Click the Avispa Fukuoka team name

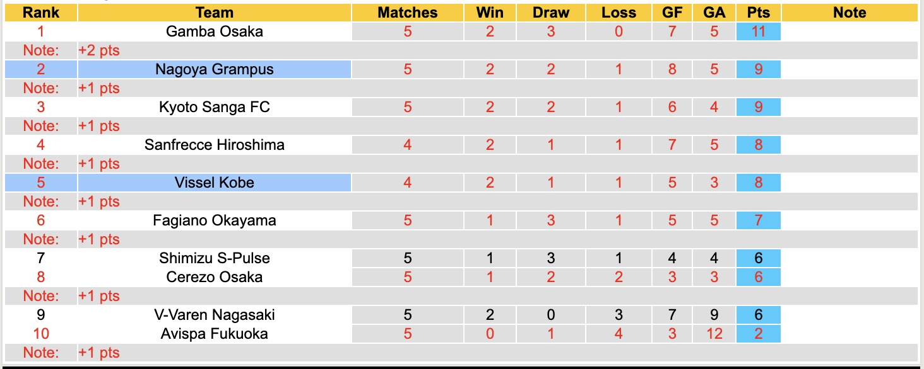pos(215,334)
